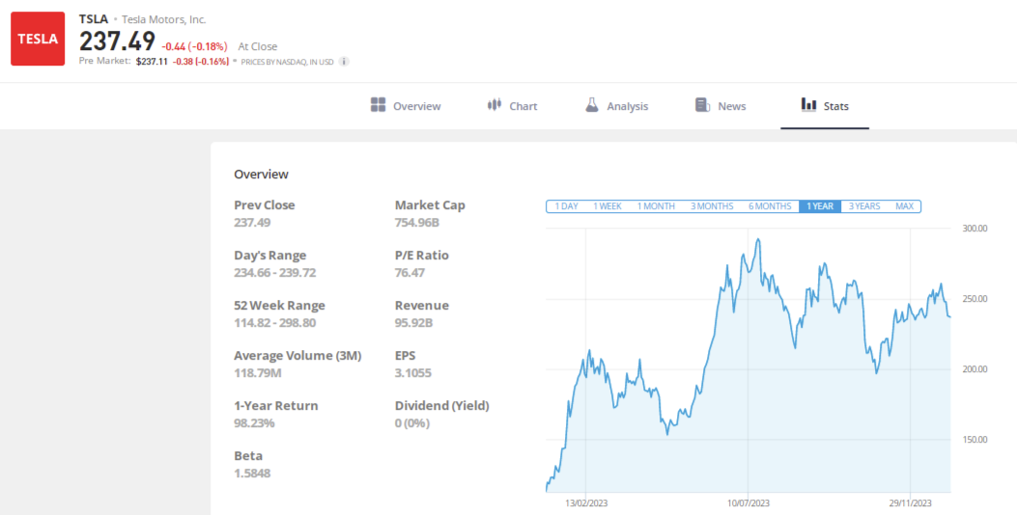Screen dimensions: 1017x515
Task: Click the Tesla Motors, Inc. company name
Action: point(164,19)
